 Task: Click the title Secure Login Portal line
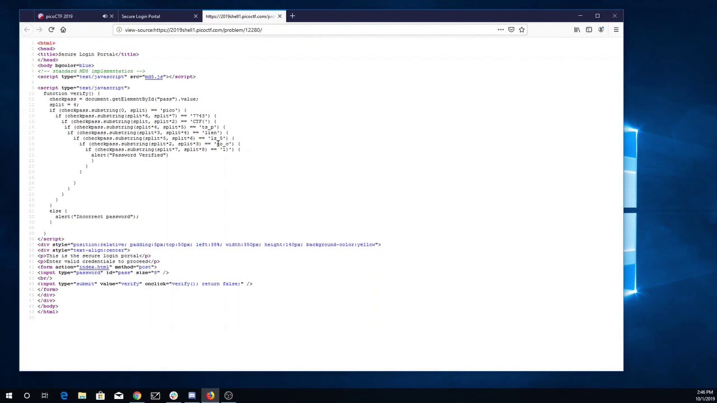(88, 54)
